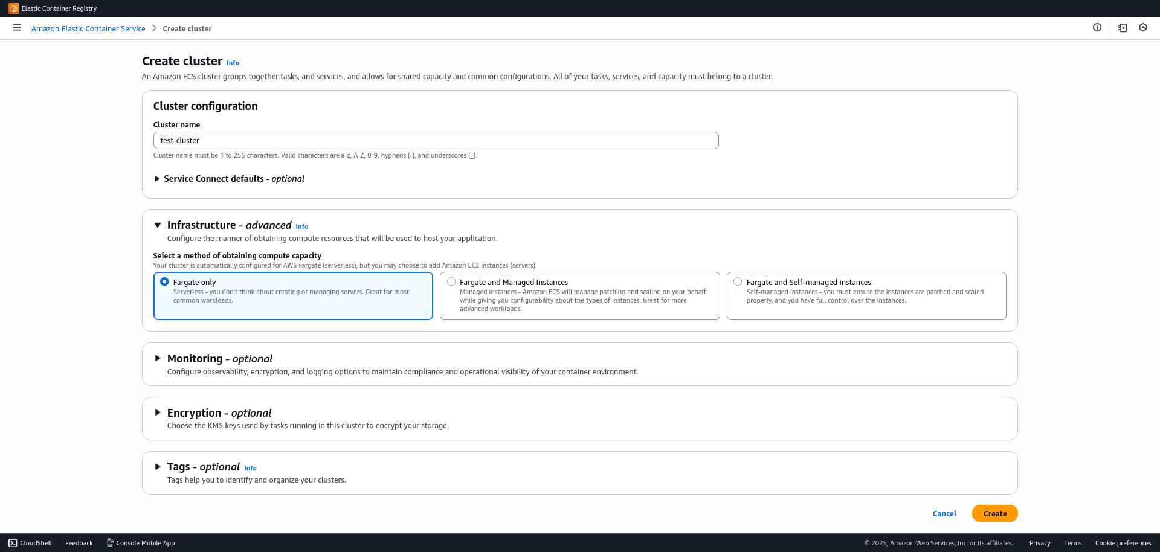Click the Privacy link in footer
The image size is (1160, 552).
[1040, 543]
